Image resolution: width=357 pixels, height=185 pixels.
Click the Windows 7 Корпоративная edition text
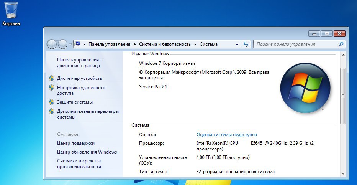click(x=167, y=63)
